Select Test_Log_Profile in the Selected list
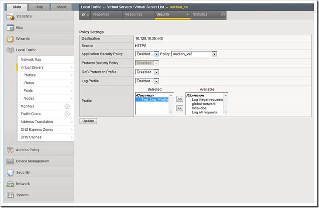This screenshot has width=319, height=208. (154, 99)
